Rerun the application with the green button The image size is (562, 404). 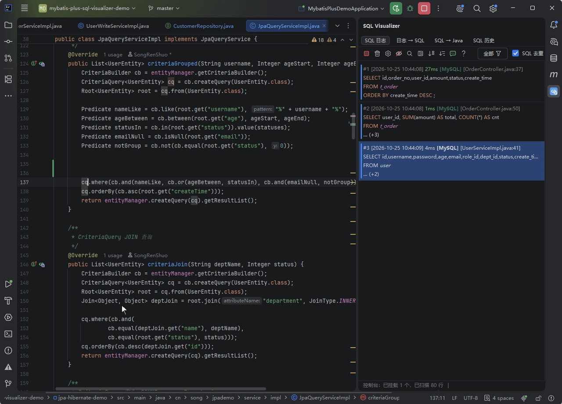pos(396,8)
